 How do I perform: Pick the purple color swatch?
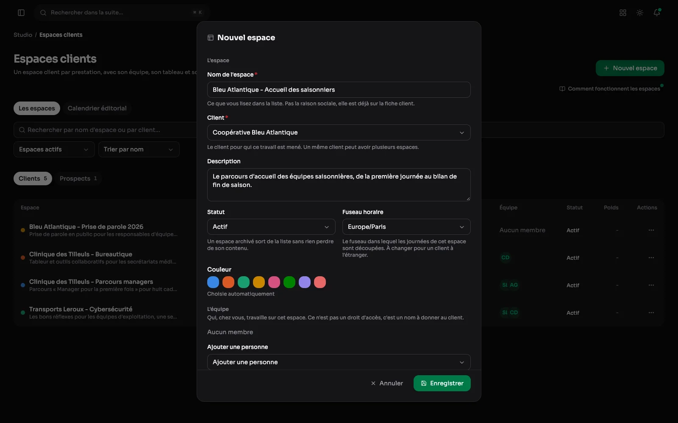(305, 282)
